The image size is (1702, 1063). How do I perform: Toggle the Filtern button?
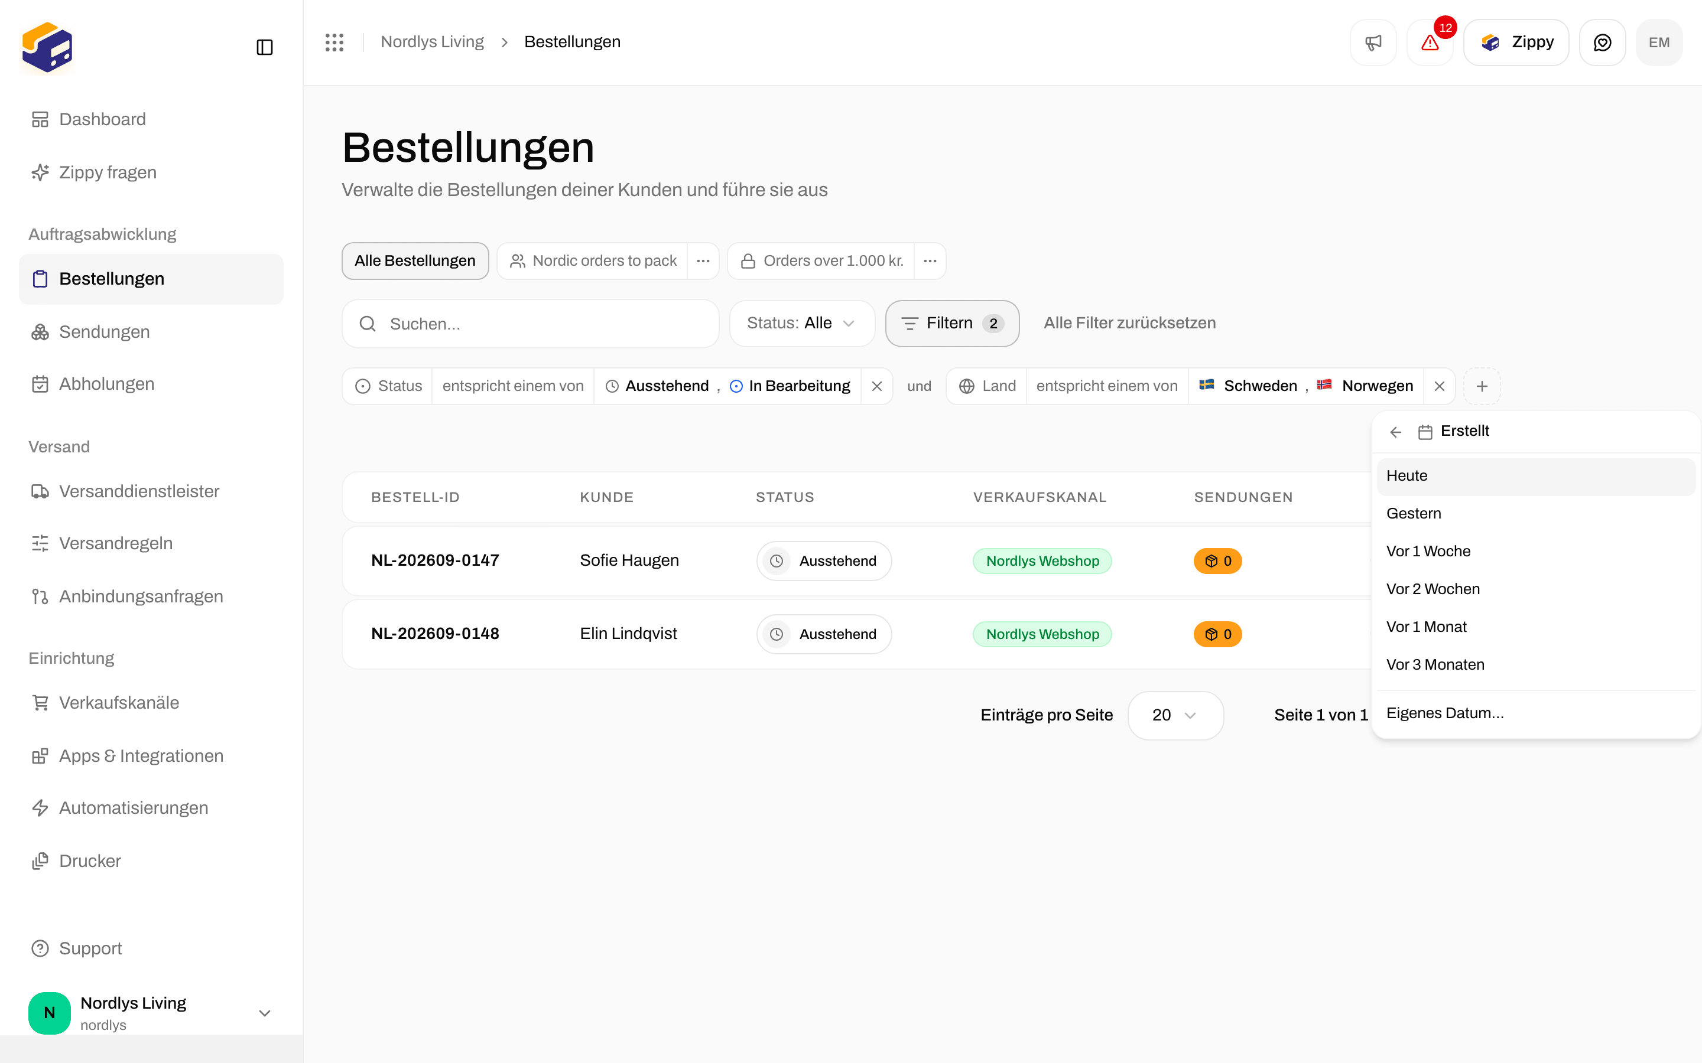[952, 324]
